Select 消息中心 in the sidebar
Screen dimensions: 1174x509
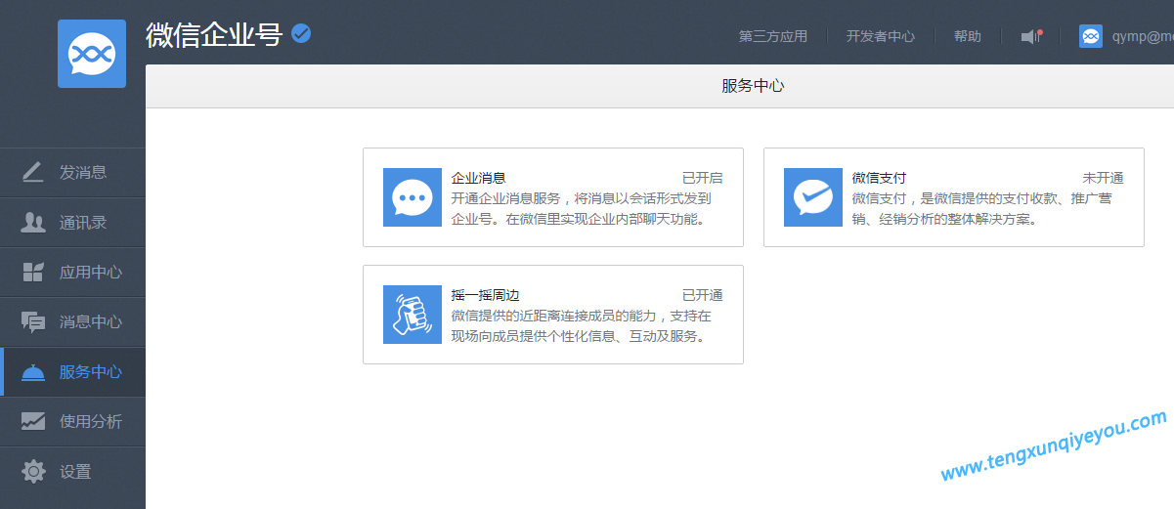click(72, 322)
